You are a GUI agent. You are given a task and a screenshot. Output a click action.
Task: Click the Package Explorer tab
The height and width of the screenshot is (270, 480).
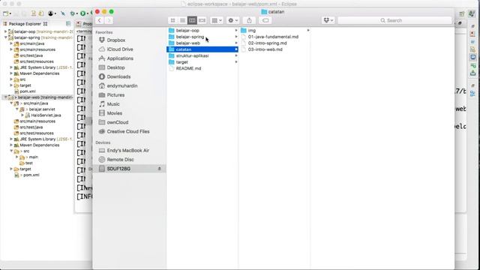pos(25,24)
